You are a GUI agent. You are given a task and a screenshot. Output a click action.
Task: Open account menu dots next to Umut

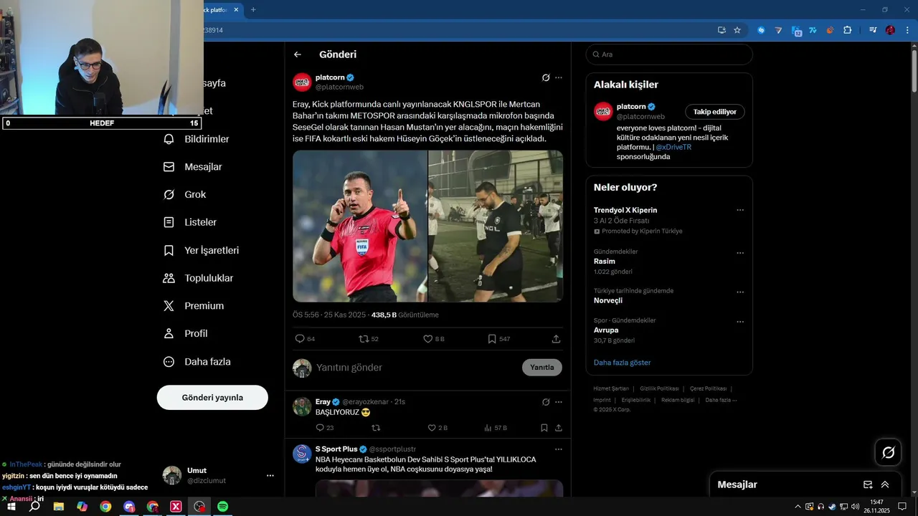(x=270, y=475)
